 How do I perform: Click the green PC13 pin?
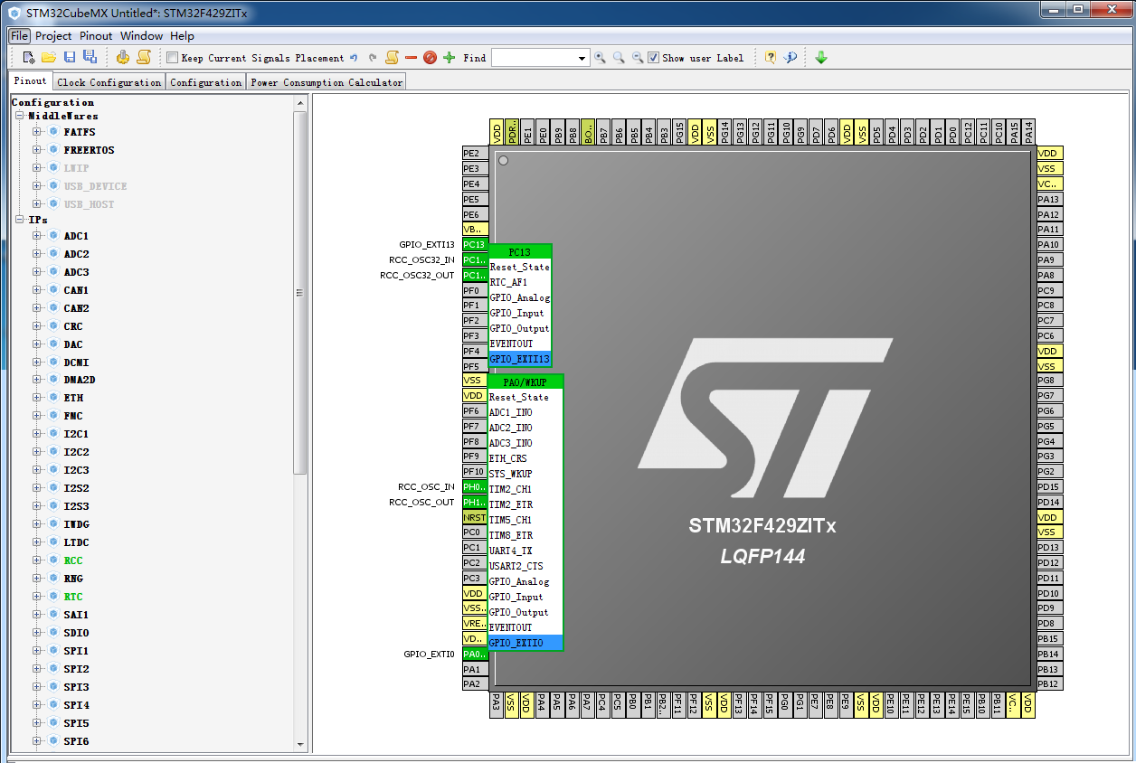tap(474, 245)
